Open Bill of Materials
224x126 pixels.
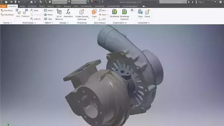coord(59,14)
